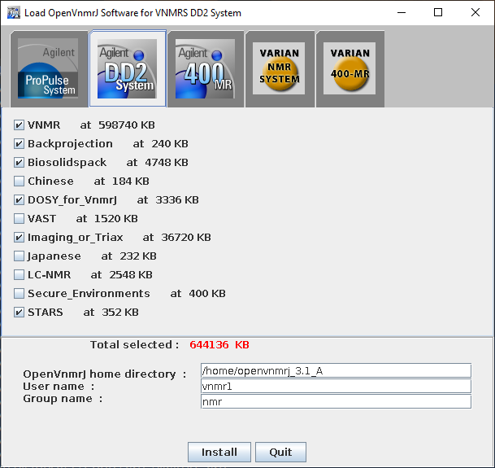Screen dimensions: 495x468
Task: Click the User name field
Action: tap(336, 386)
